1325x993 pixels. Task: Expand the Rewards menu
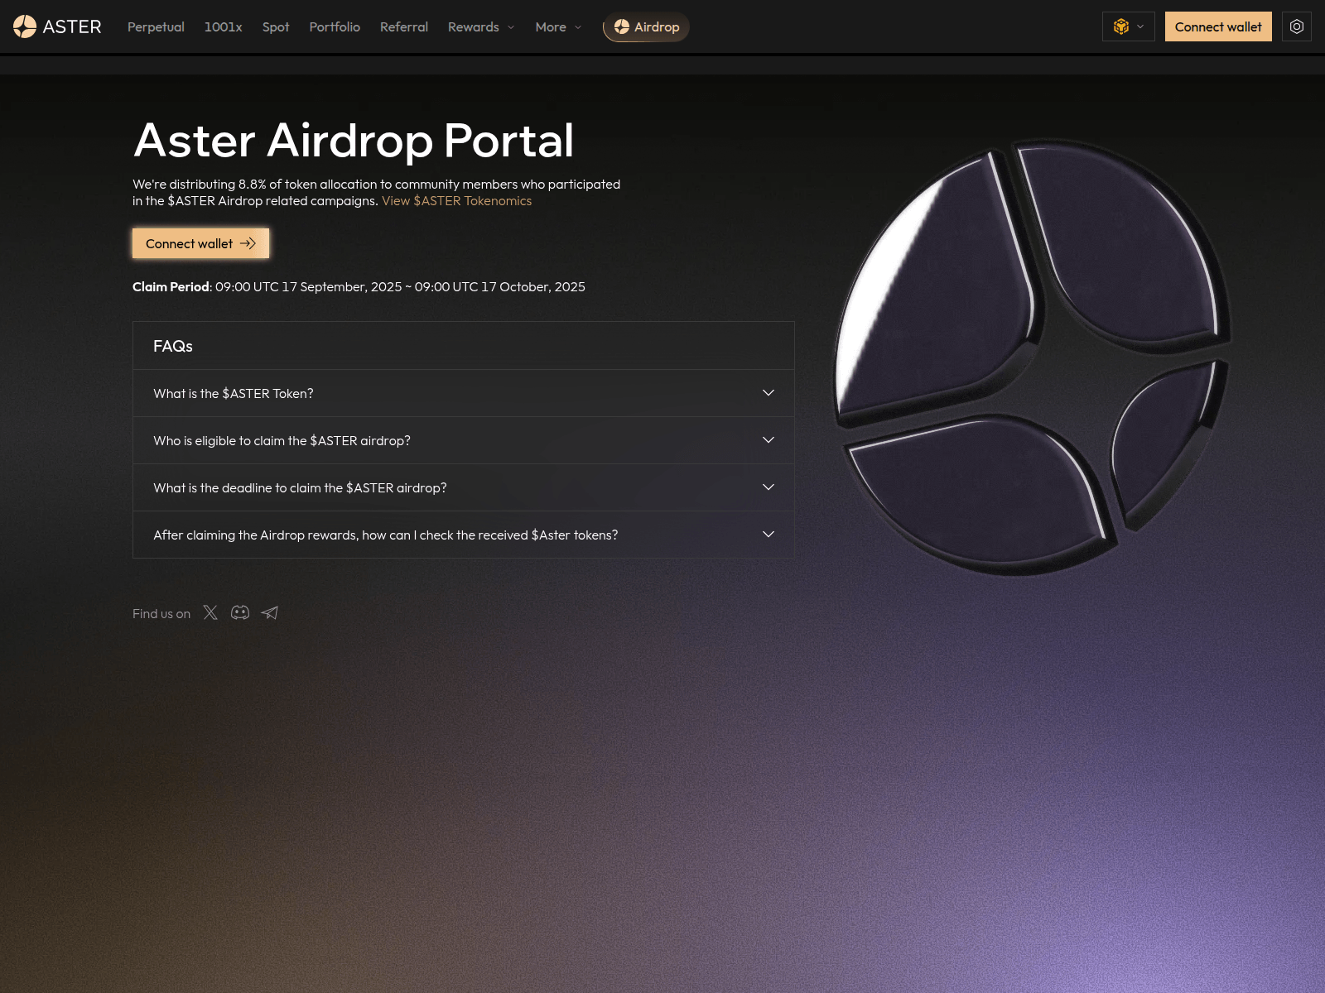(x=481, y=26)
